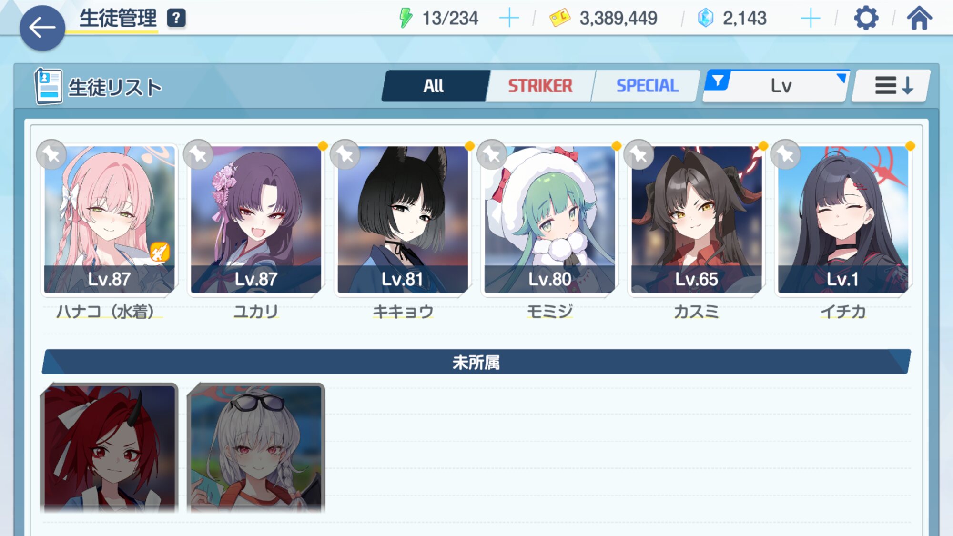Screen dimensions: 953x536
Task: Open キキョウ student card
Action: 403,220
